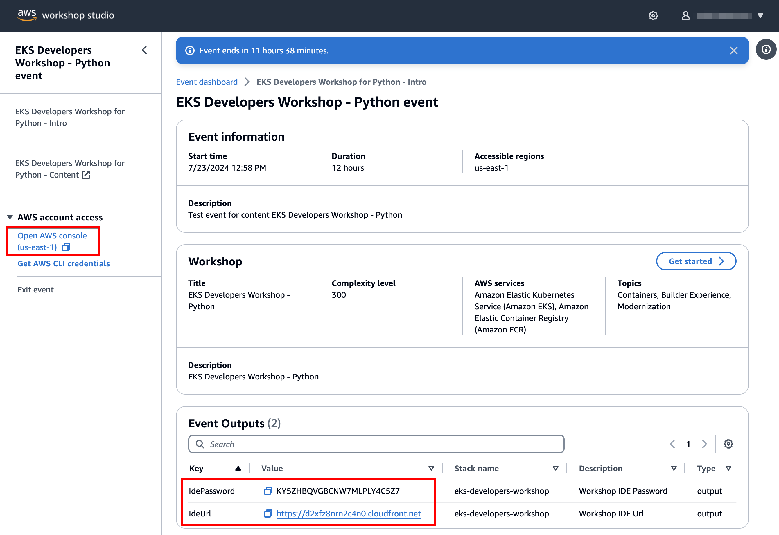Select page 1 of Event Outputs

tap(688, 444)
